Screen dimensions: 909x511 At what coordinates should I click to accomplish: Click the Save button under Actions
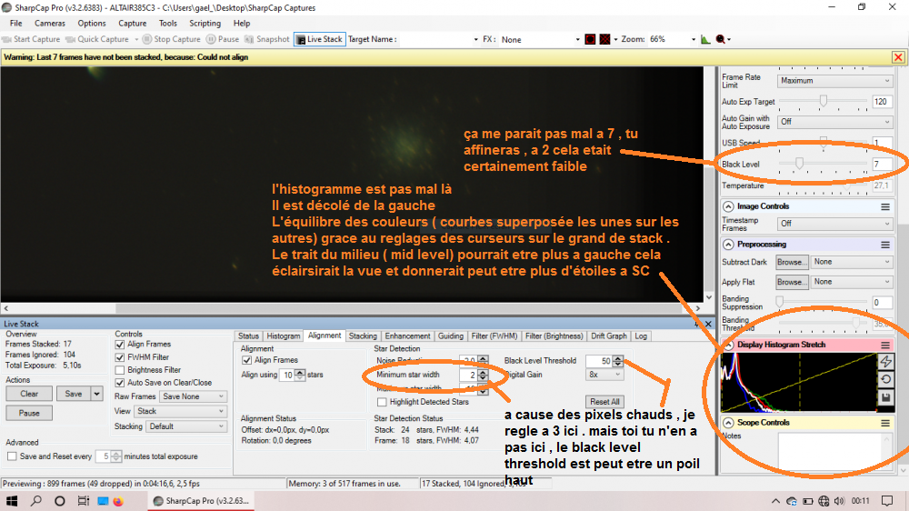tap(74, 394)
